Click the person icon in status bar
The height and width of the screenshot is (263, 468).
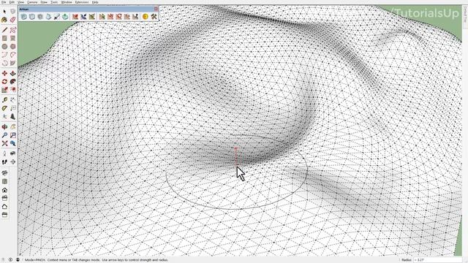pyautogui.click(x=18, y=260)
